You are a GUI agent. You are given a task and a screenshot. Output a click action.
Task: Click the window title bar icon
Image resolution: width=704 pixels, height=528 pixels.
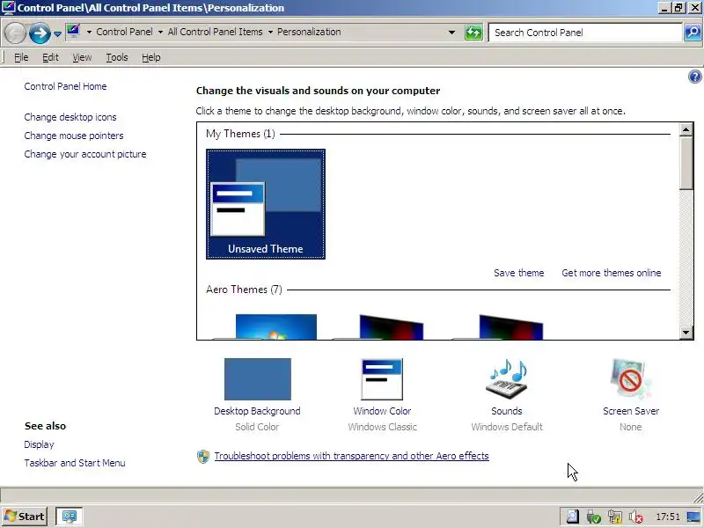tap(9, 8)
